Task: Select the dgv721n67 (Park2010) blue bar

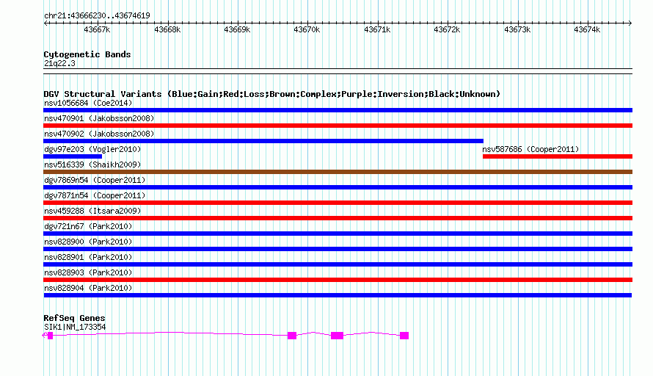Action: (338, 234)
